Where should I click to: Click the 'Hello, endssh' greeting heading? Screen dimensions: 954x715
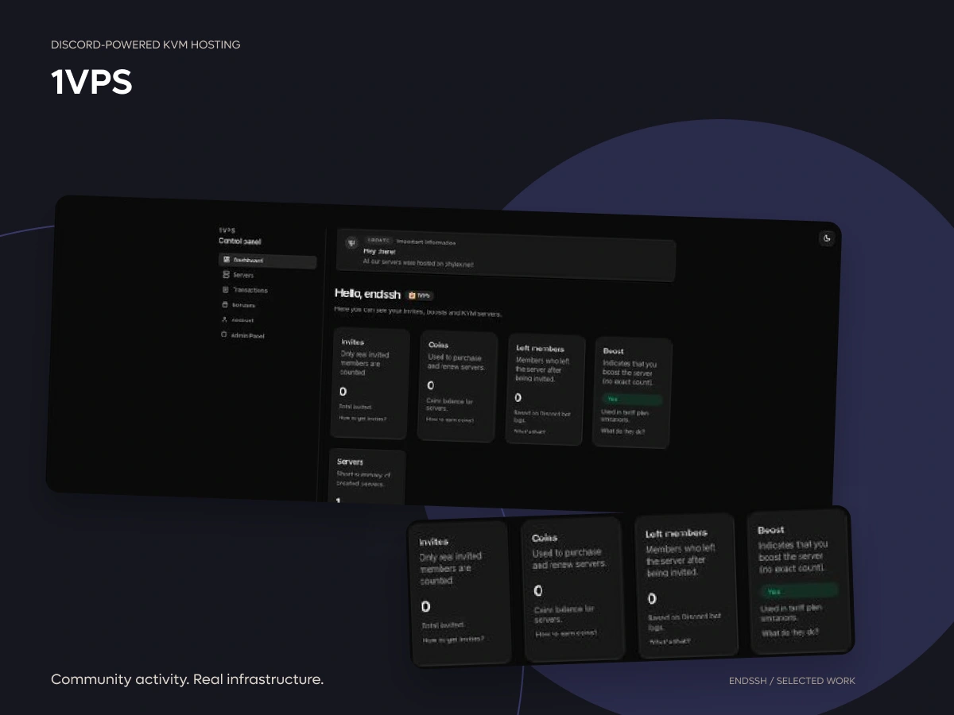point(367,294)
